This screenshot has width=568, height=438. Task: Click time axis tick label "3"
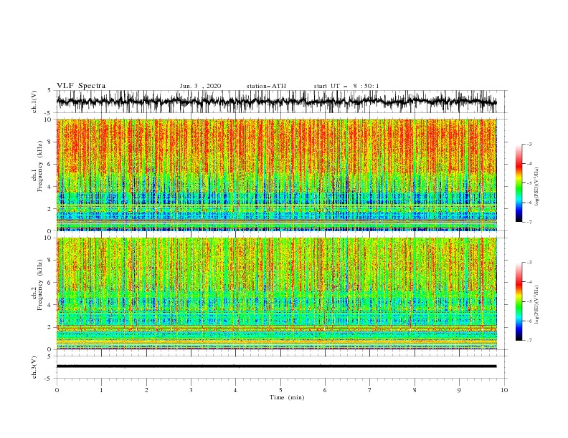[191, 390]
